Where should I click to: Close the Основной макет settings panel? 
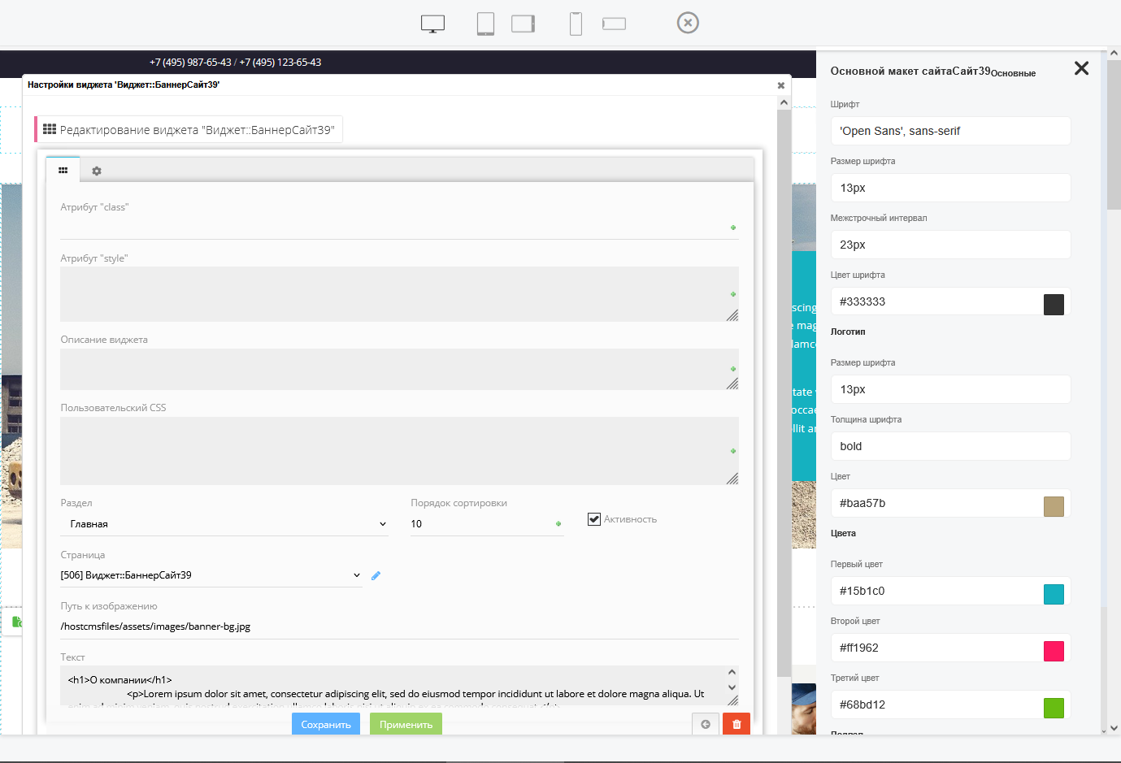click(x=1081, y=68)
